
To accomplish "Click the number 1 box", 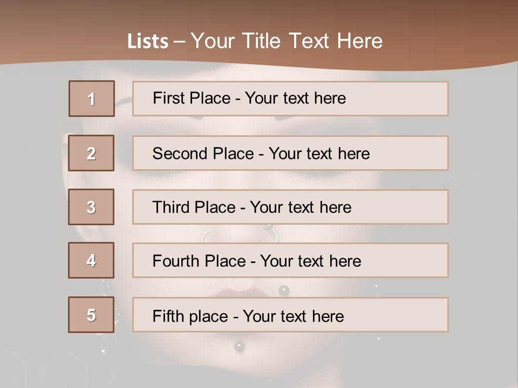I will tap(91, 99).
